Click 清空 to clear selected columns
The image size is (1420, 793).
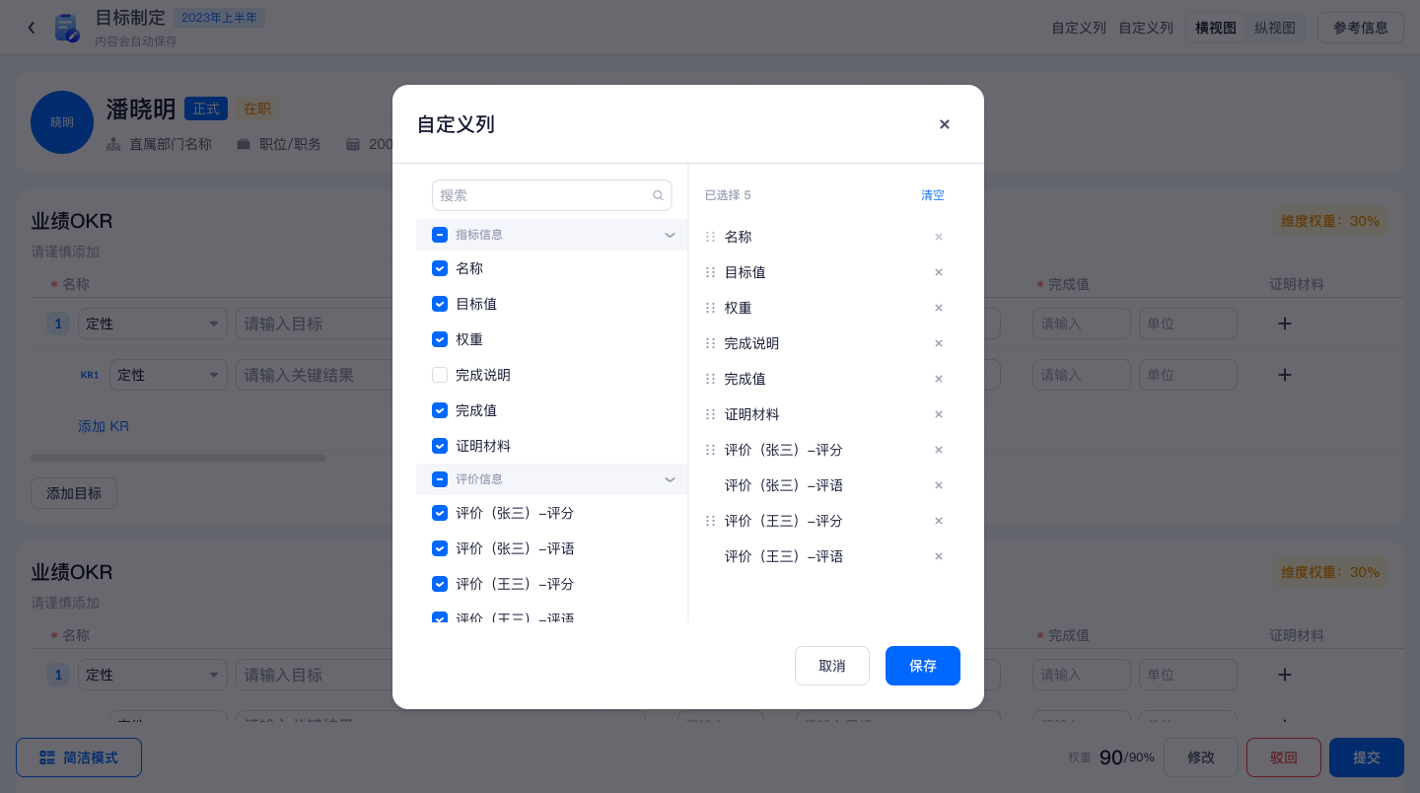pyautogui.click(x=932, y=195)
